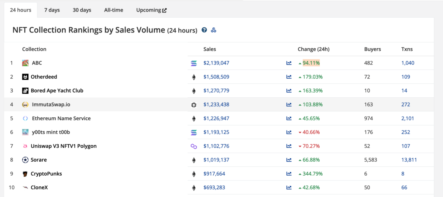443x197 pixels.
Task: Click the $1,508,509 sales figure
Action: click(x=216, y=77)
